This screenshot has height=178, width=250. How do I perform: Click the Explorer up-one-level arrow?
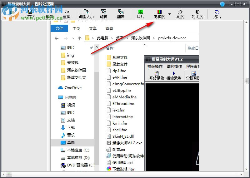[80, 38]
